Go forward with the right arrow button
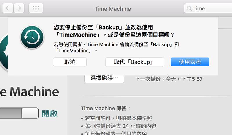The width and height of the screenshot is (232, 135). [x=19, y=8]
